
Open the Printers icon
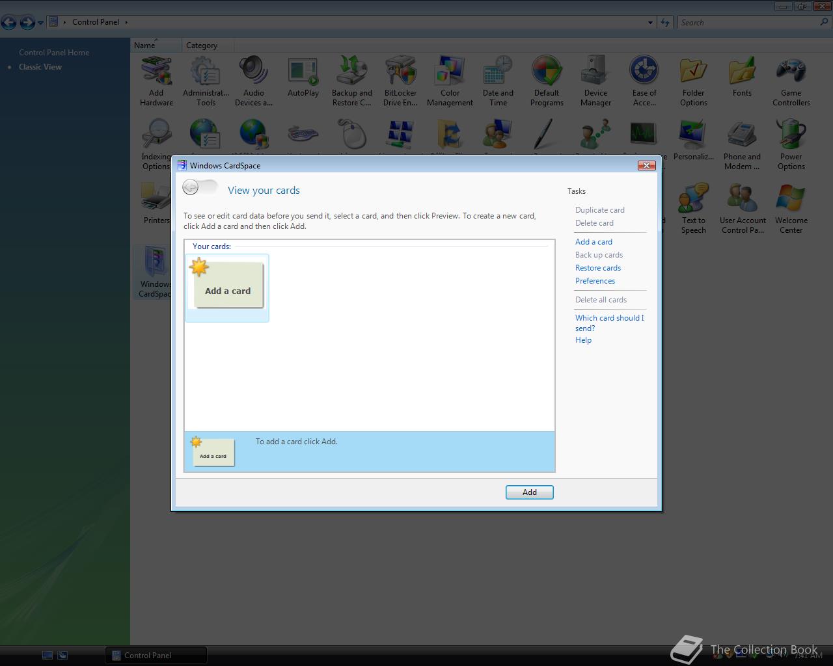point(156,204)
